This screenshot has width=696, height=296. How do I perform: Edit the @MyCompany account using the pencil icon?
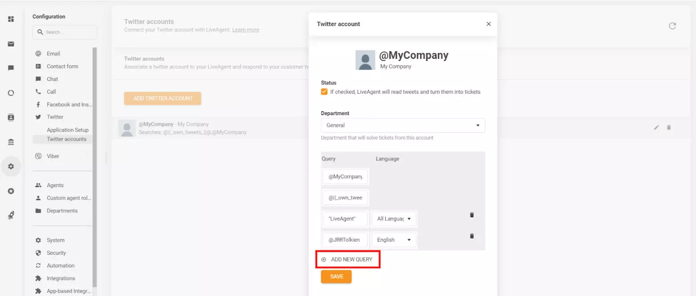click(x=656, y=127)
